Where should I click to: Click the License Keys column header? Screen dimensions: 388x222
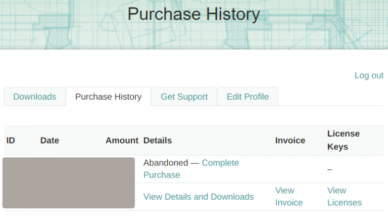(344, 140)
